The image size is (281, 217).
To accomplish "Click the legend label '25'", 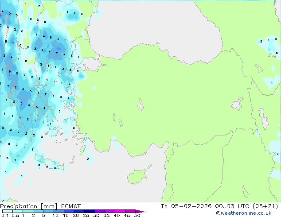I will pyautogui.click(x=86, y=215).
